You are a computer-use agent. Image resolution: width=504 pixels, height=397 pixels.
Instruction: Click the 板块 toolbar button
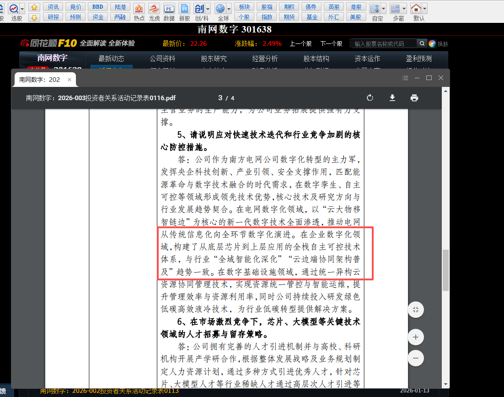[244, 7]
